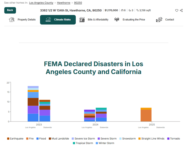
Task: Toggle the Earthquake legend swatch
Action: click(8, 139)
